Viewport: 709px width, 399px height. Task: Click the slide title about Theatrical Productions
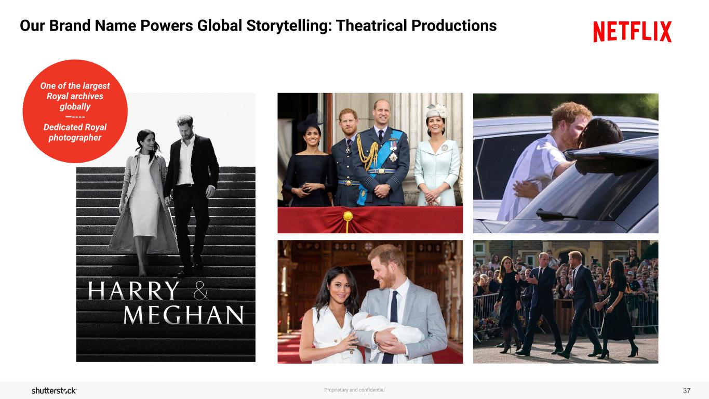tap(258, 25)
